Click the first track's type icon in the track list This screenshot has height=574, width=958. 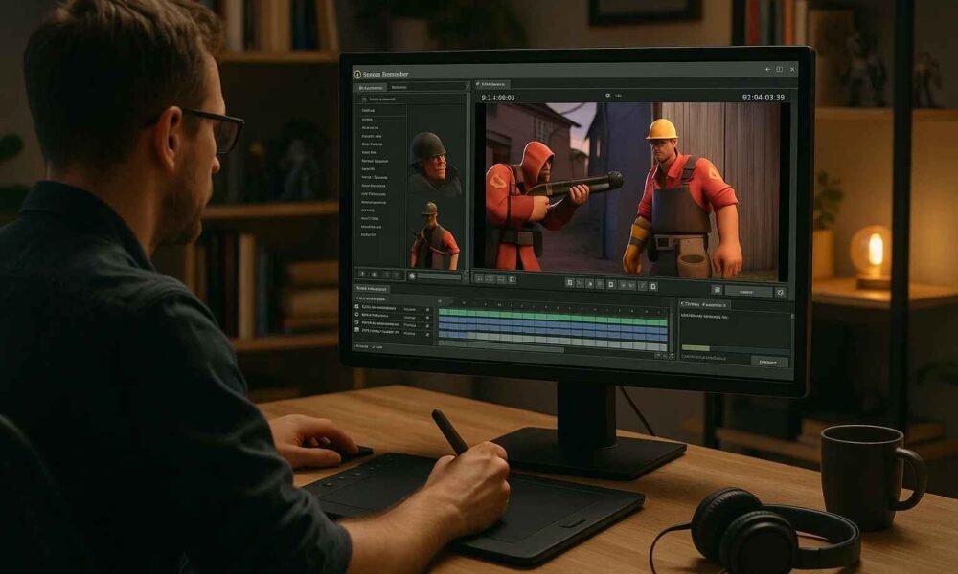(356, 307)
